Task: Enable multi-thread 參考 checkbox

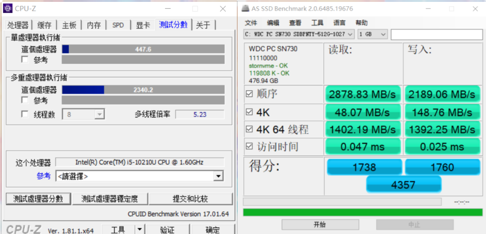Action: click(25, 100)
